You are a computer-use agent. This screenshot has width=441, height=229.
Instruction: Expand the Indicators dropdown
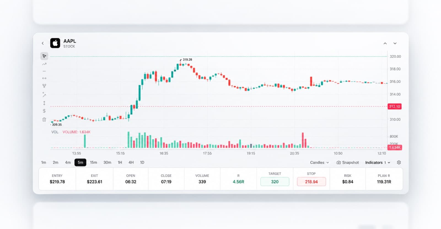[x=378, y=163]
